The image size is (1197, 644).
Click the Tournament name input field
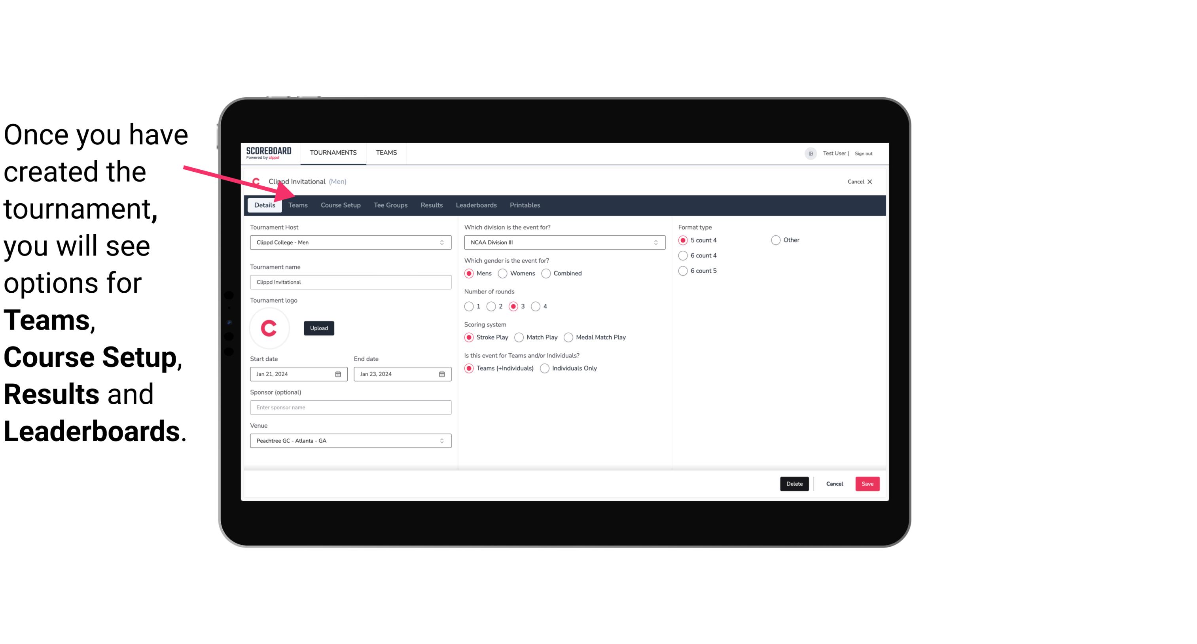tap(350, 282)
